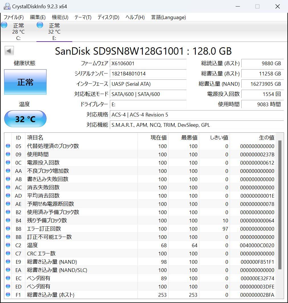Click the blue status circle on the E: drive tab
Viewport: 288px width, 303px height.
pos(40,25)
